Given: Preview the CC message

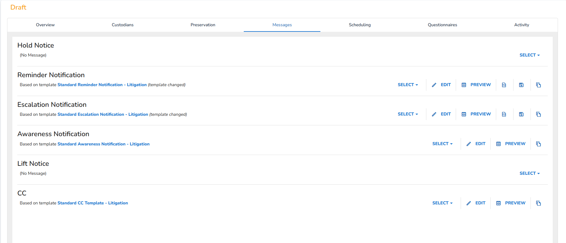Looking at the screenshot, I should point(511,203).
